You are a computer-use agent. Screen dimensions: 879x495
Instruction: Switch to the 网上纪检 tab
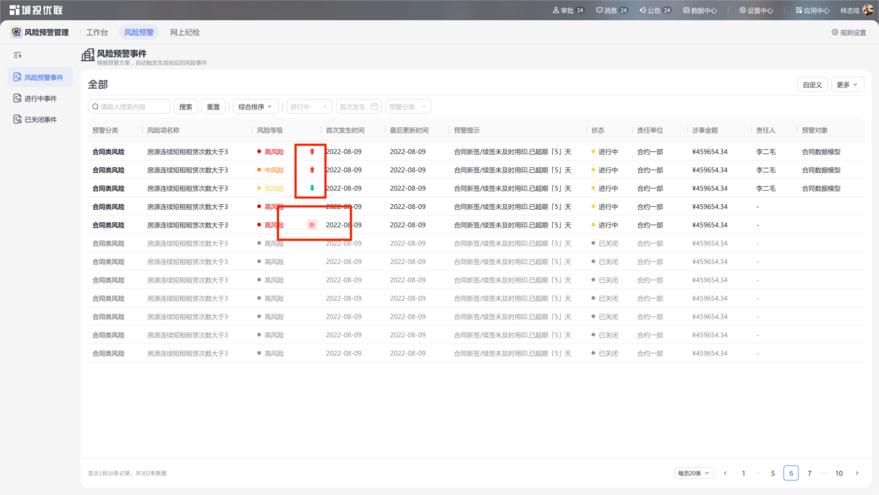(x=185, y=33)
